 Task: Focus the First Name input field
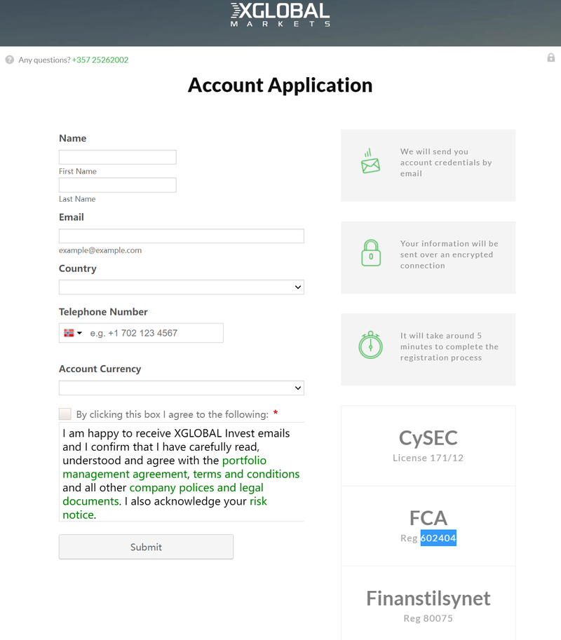[118, 157]
